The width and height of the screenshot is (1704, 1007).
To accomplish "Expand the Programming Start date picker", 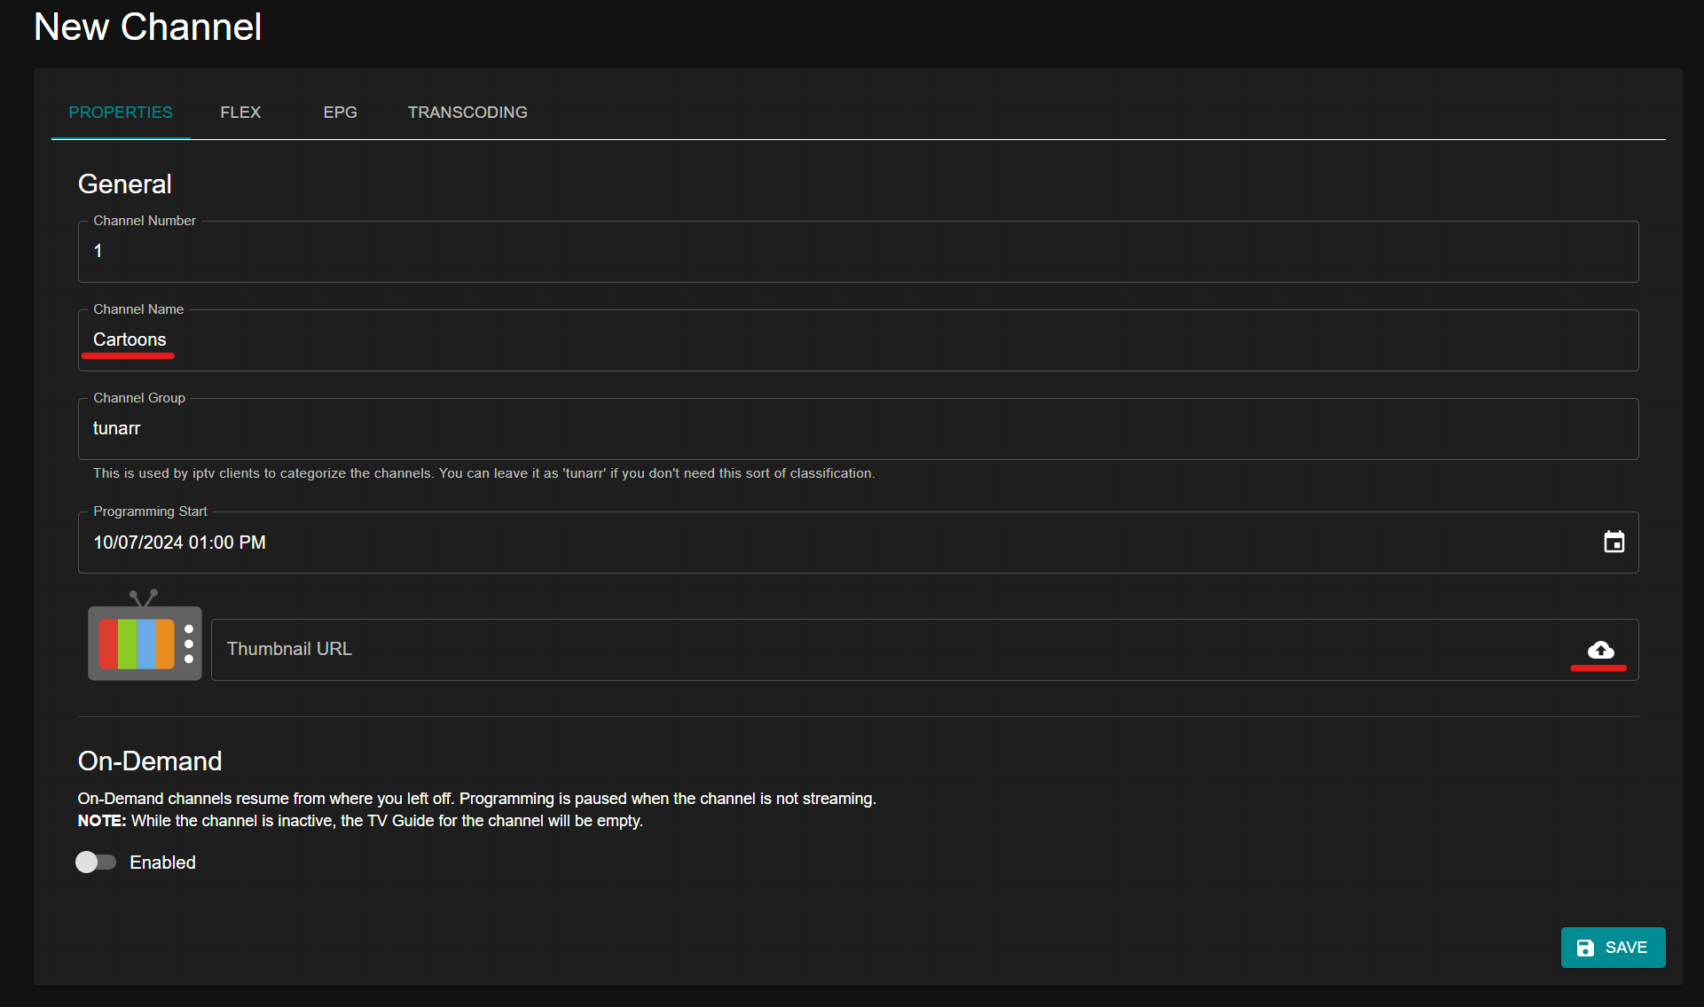I will 1614,542.
